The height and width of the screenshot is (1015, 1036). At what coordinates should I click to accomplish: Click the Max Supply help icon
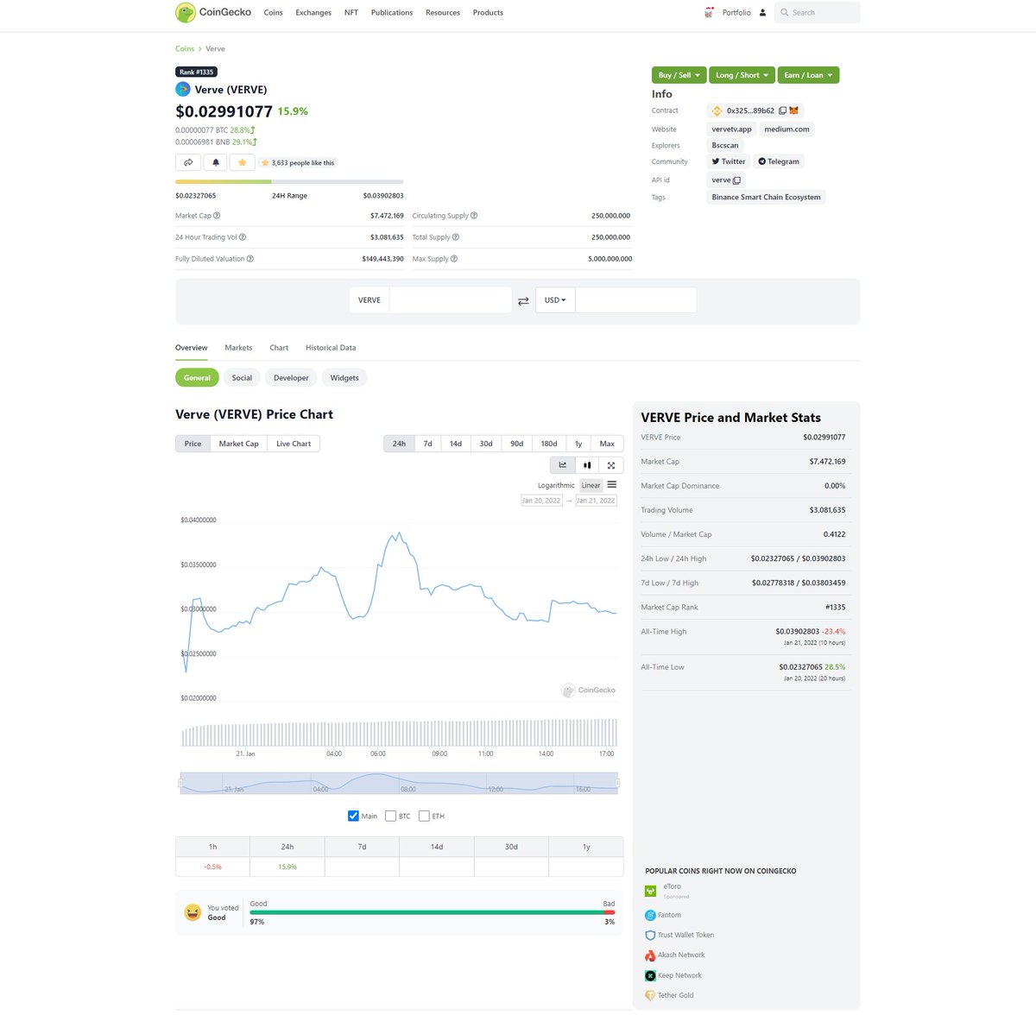tap(454, 259)
